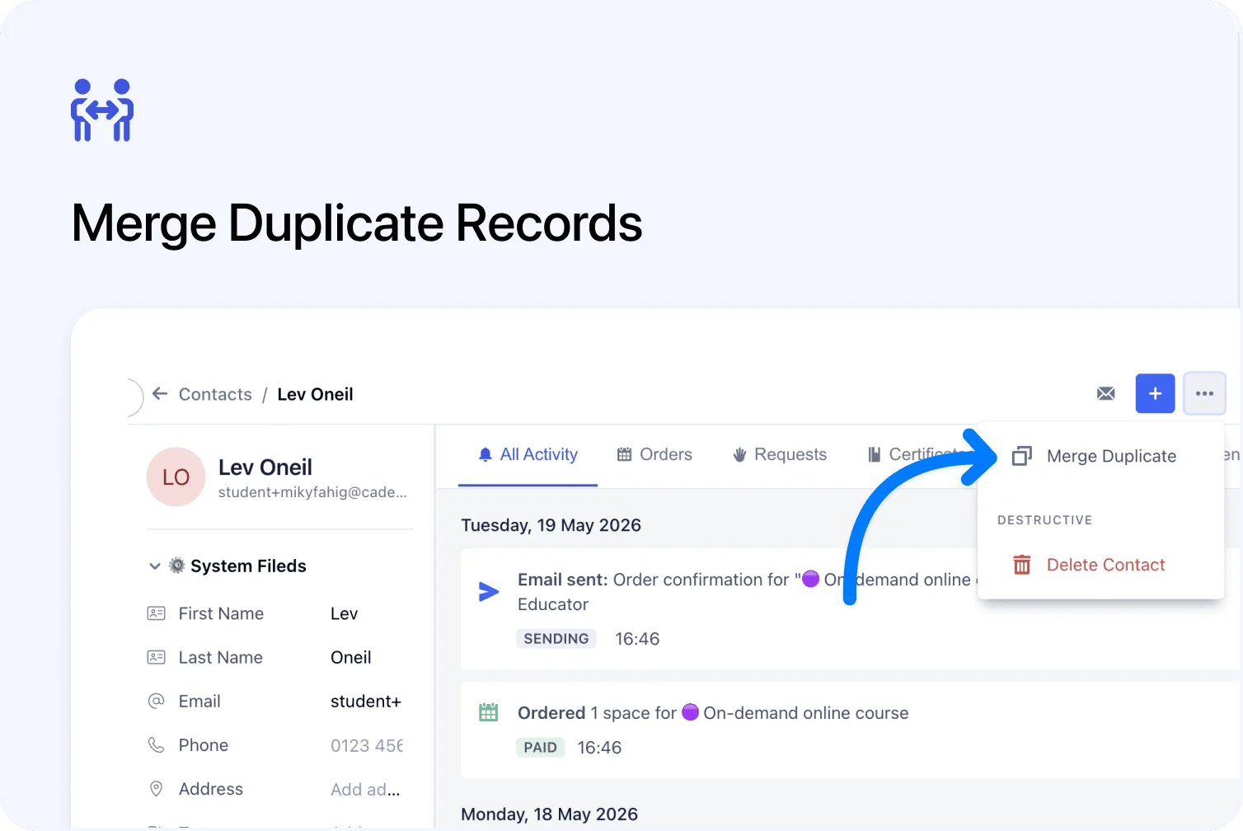Click the merge people icon at top
This screenshot has height=831, width=1243.
(x=102, y=110)
